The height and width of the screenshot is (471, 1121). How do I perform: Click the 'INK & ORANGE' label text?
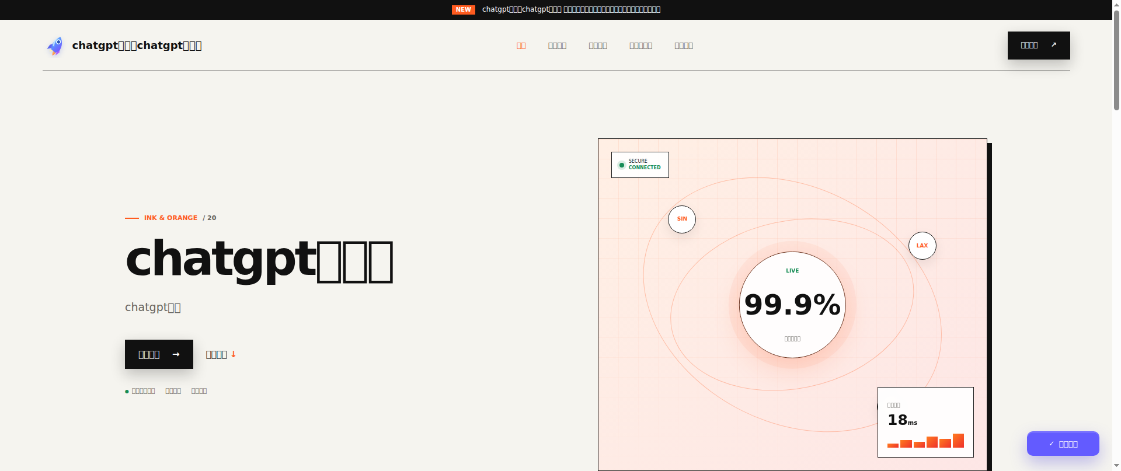tap(170, 218)
